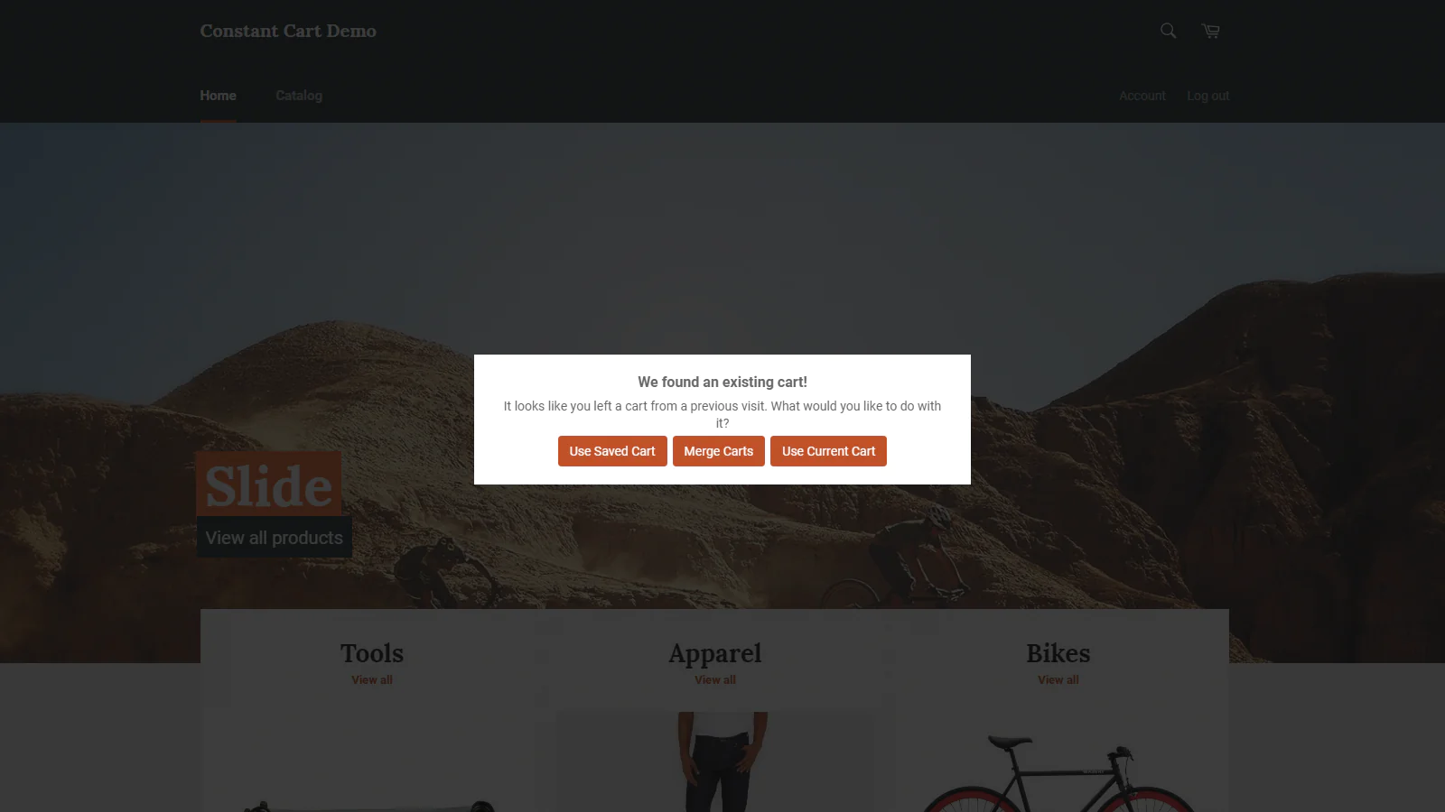Viewport: 1445px width, 812px height.
Task: Select the apparel jeans product thumbnail
Action: (x=715, y=762)
